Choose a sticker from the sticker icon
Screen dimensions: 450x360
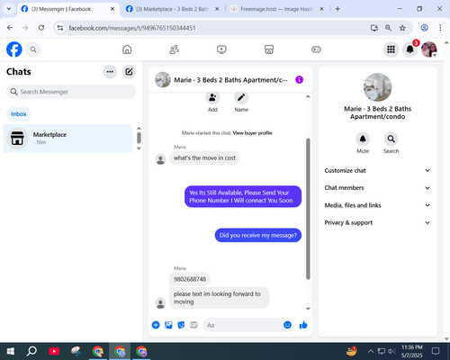pyautogui.click(x=181, y=325)
